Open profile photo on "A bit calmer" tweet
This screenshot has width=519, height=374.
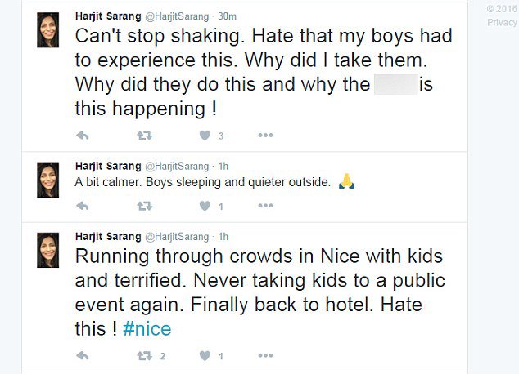(48, 179)
